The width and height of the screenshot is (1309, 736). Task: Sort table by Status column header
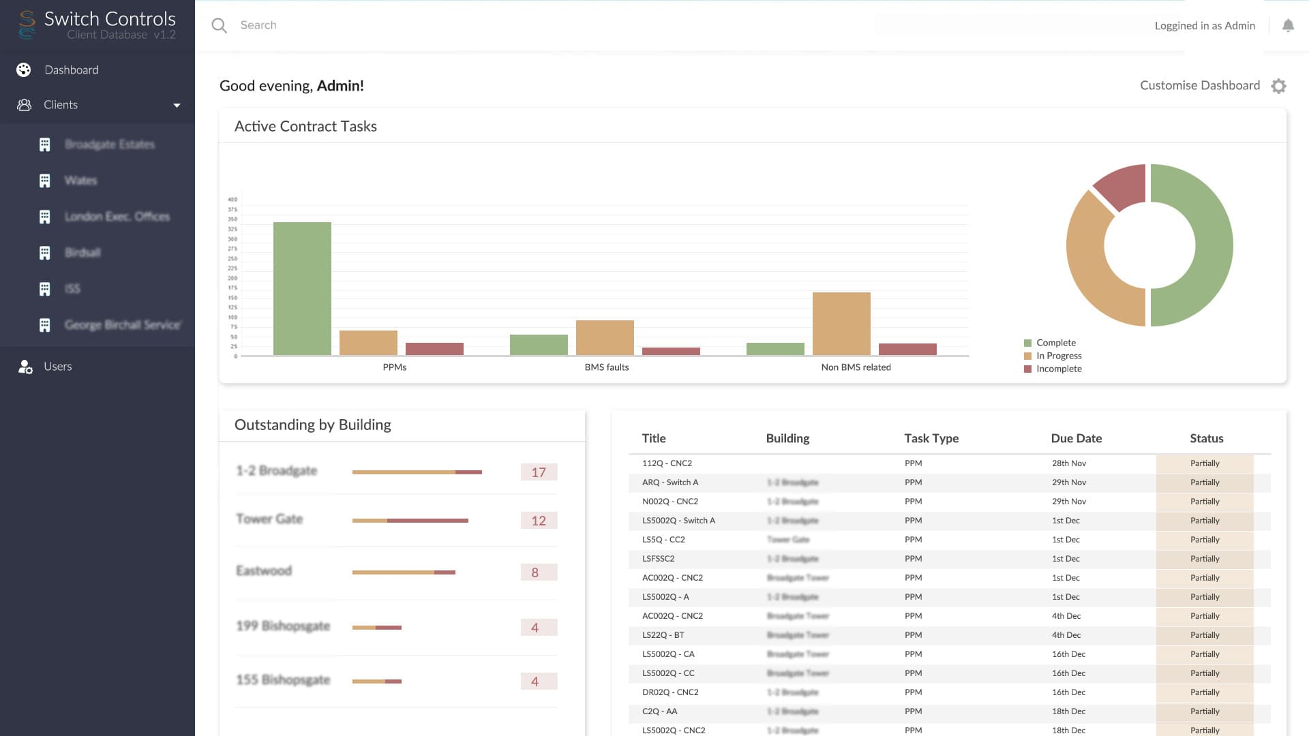pyautogui.click(x=1206, y=438)
